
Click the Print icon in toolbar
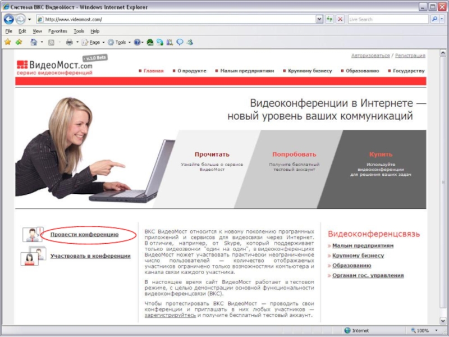[69, 42]
